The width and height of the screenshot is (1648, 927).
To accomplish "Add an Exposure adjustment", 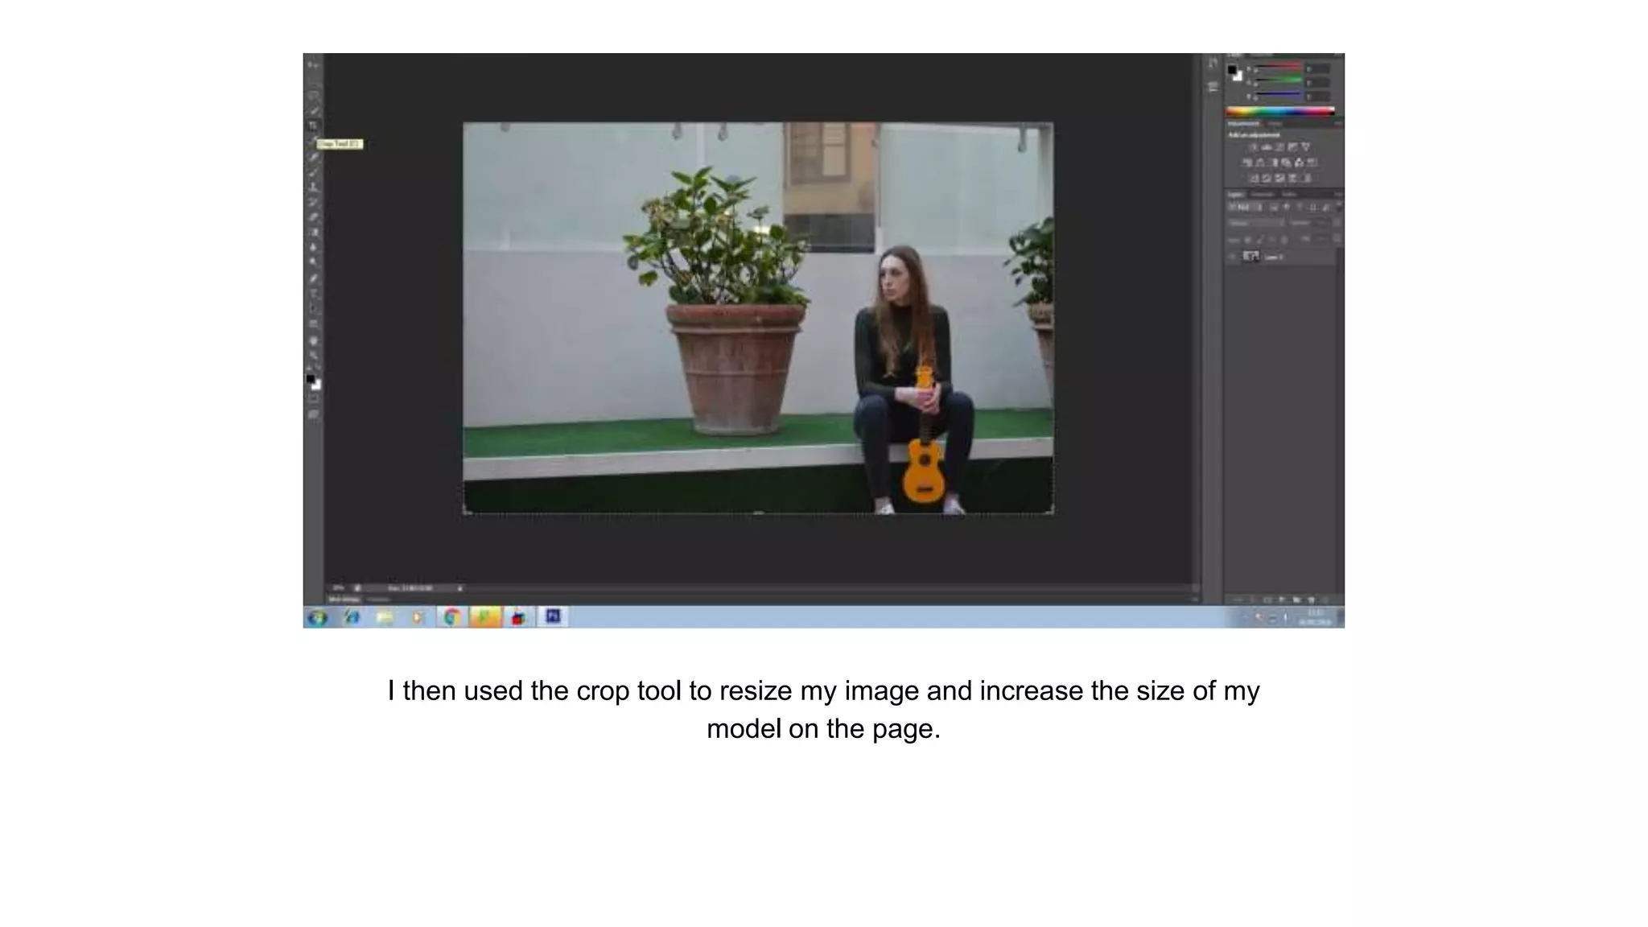I will (x=1292, y=146).
